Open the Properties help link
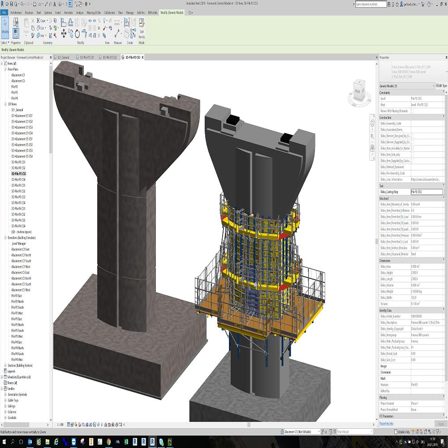The height and width of the screenshot is (448, 448). coord(387,423)
